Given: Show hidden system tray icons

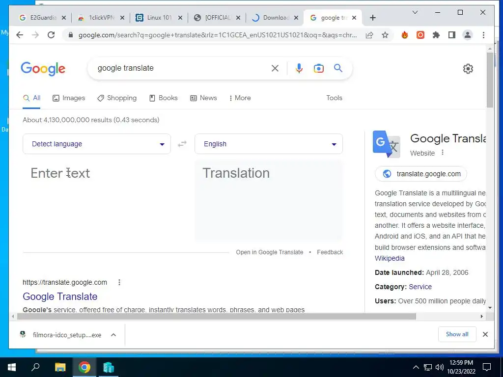Looking at the screenshot, I should pyautogui.click(x=416, y=367).
